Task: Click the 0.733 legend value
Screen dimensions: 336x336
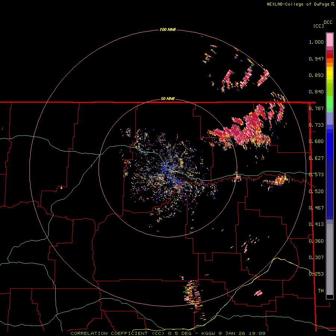Action: pyautogui.click(x=316, y=125)
